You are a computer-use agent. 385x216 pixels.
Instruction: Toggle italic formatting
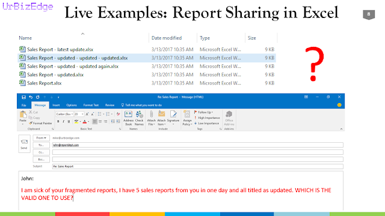(64, 121)
